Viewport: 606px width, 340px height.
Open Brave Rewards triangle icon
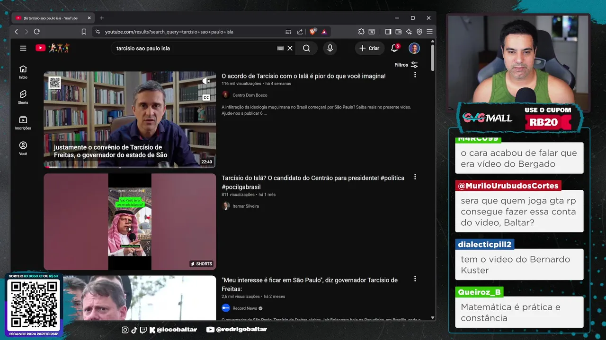[324, 32]
